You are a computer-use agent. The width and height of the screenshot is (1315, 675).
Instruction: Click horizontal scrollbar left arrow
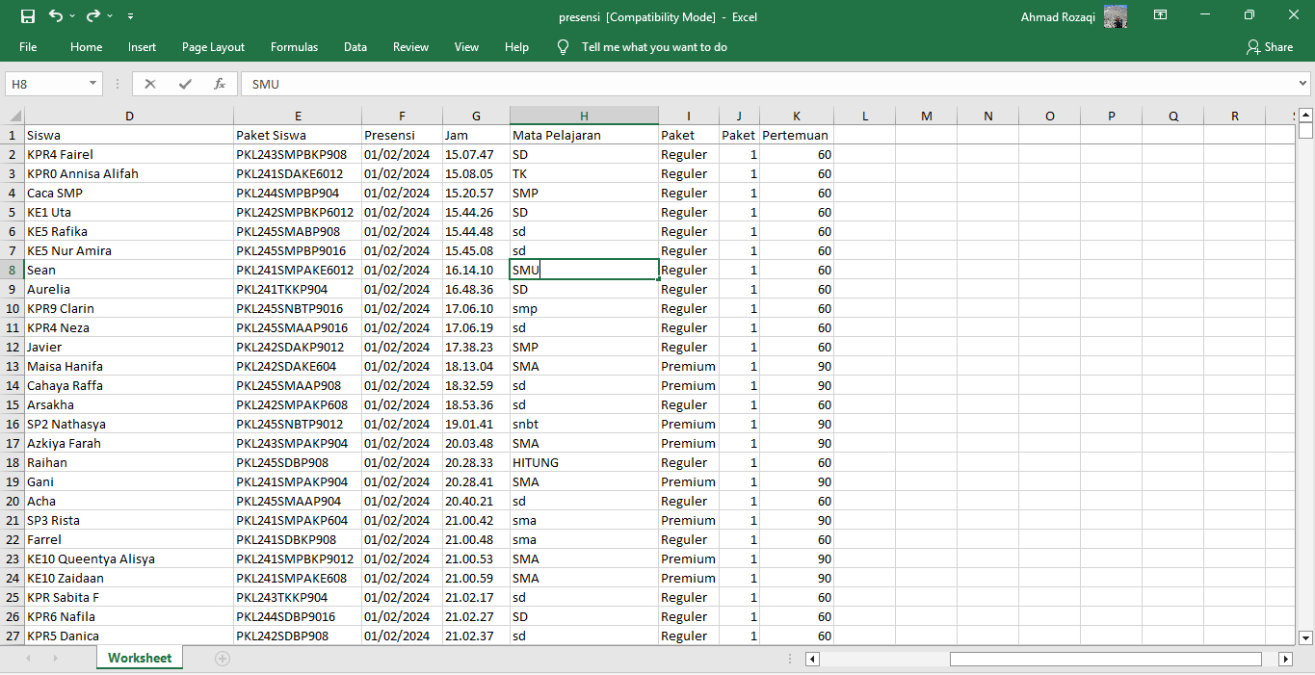click(x=812, y=659)
